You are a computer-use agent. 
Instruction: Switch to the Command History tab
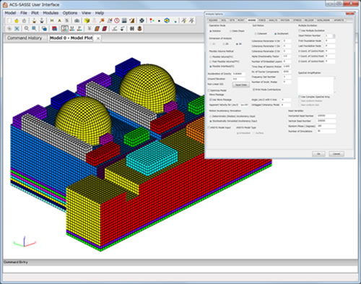coord(25,38)
